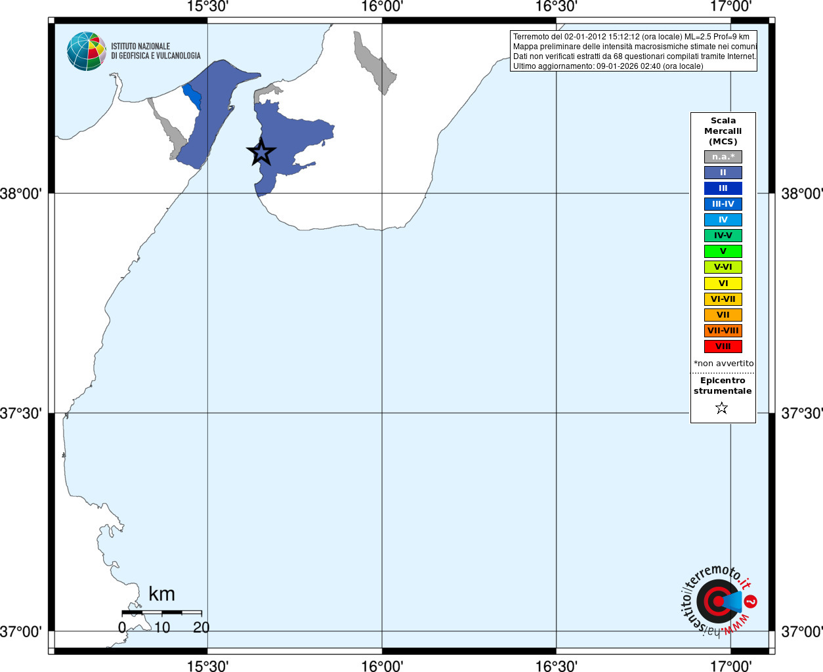This screenshot has width=823, height=672.
Task: Click the right 37°30' latitude label
Action: (802, 413)
